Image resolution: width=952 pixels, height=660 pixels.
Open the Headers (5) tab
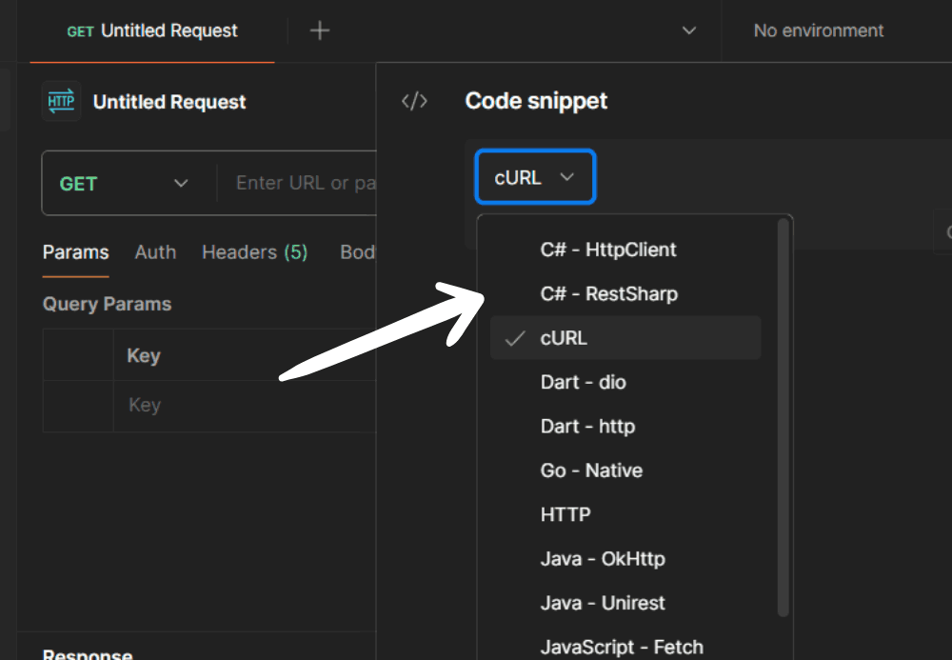[254, 252]
